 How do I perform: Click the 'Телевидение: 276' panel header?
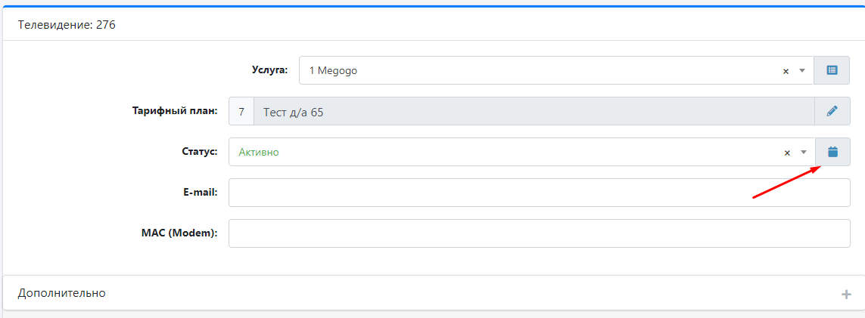tap(67, 25)
